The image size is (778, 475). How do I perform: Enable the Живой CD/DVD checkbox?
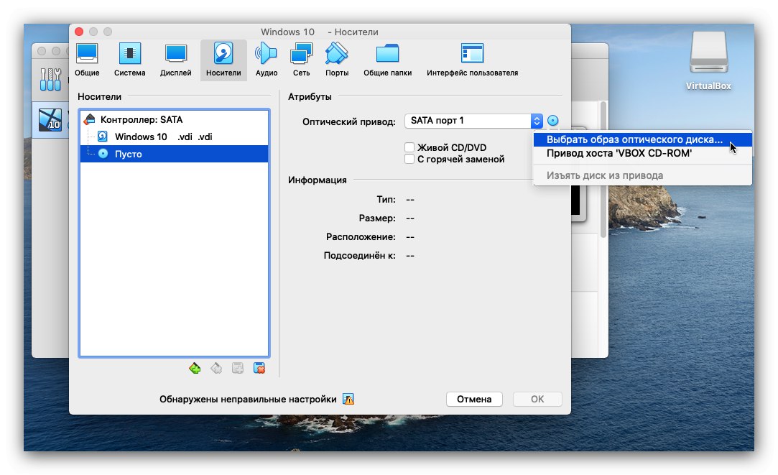coord(409,147)
